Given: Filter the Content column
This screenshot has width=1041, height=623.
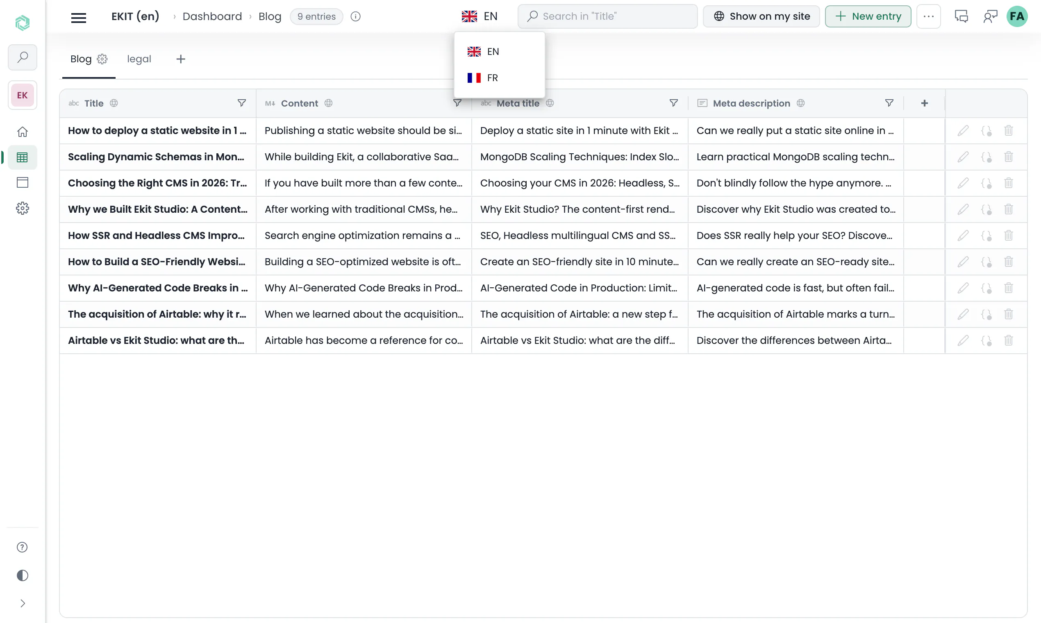Looking at the screenshot, I should 457,103.
